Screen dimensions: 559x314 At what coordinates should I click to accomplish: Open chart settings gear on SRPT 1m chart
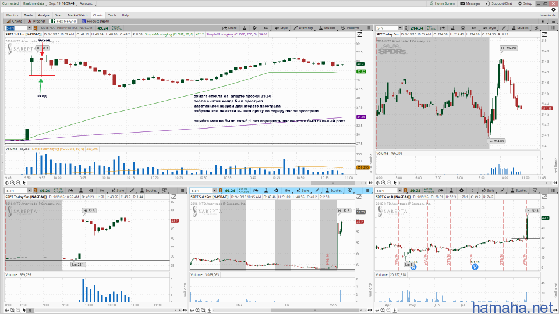(254, 28)
